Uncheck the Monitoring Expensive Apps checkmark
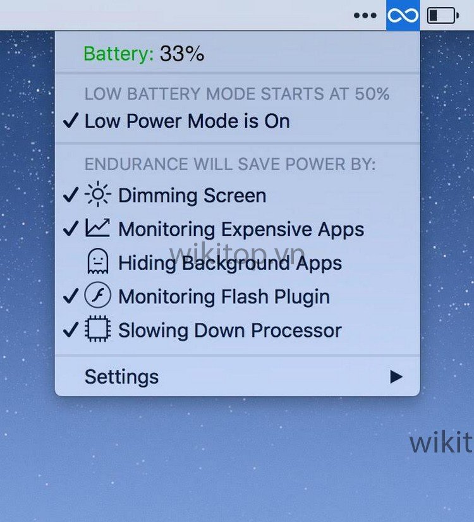The image size is (474, 522). (71, 229)
